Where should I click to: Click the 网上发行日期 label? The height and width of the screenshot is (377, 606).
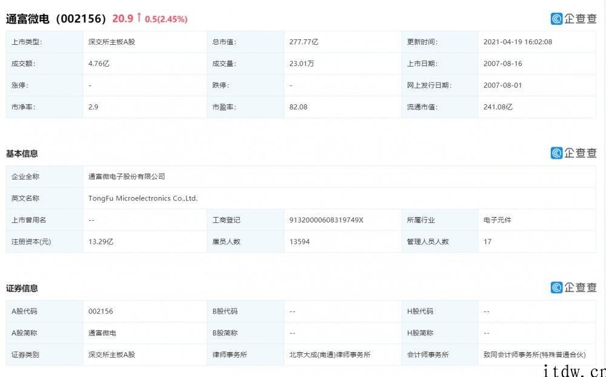tap(429, 85)
